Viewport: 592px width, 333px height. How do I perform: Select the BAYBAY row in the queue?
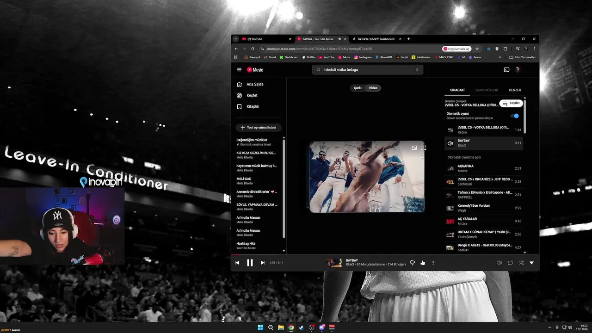pos(484,143)
